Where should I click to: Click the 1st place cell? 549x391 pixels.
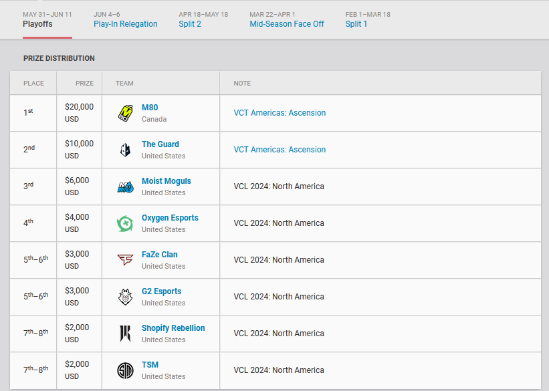tap(33, 113)
